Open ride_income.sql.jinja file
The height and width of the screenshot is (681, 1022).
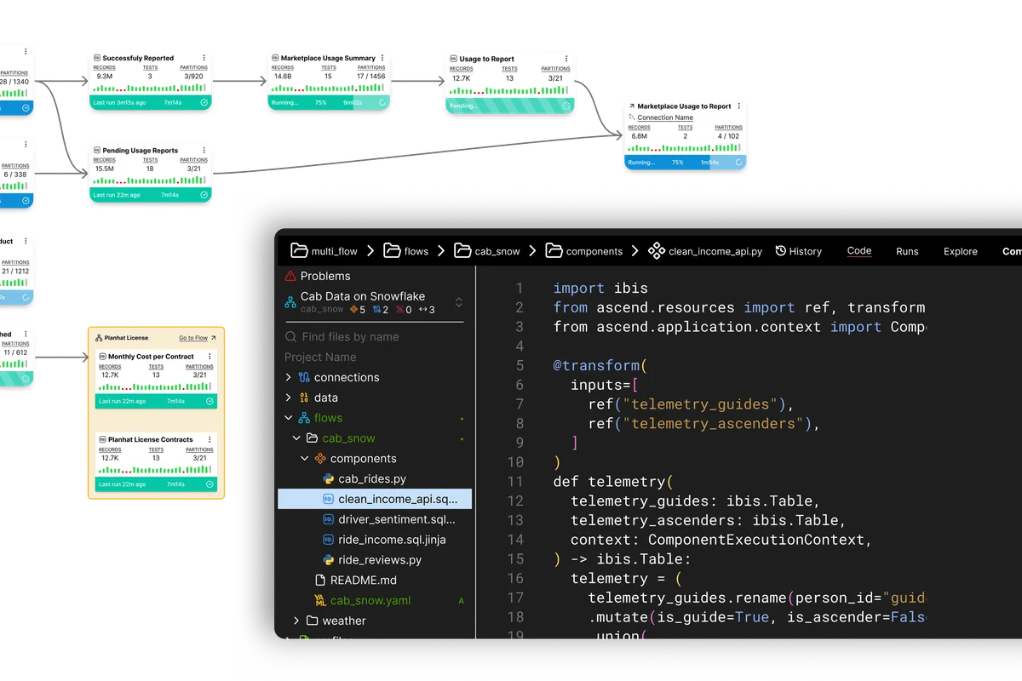tap(392, 540)
